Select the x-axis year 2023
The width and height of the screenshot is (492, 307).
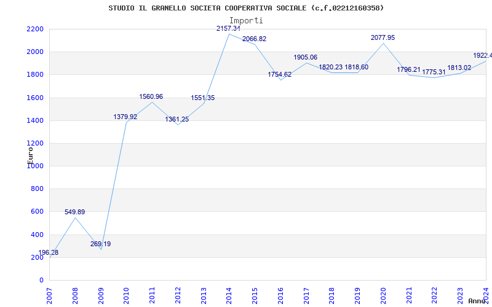(x=460, y=296)
